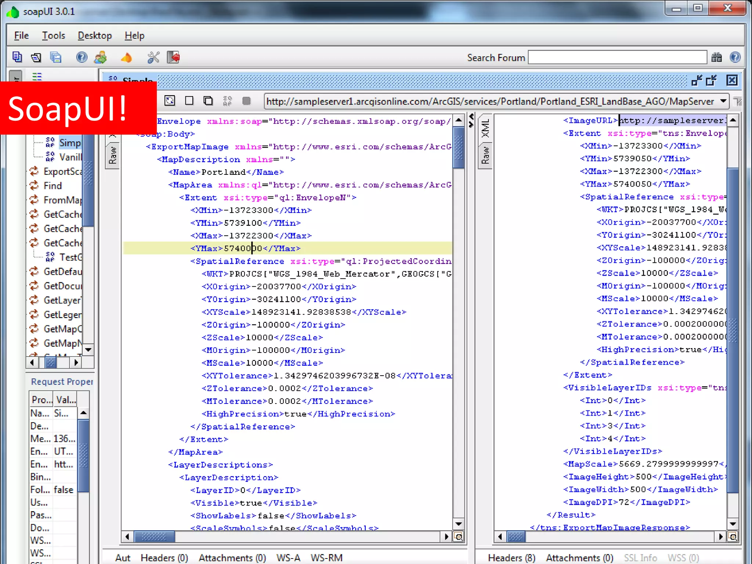This screenshot has height=564, width=752.
Task: Click the grayed SOAP request toolbar icon
Action: coord(227,101)
